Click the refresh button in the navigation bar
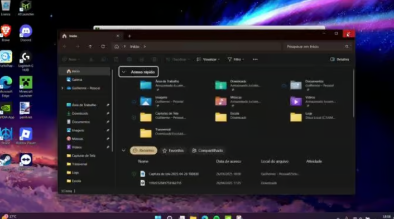Screen dimensions: 394x219 (x=103, y=46)
